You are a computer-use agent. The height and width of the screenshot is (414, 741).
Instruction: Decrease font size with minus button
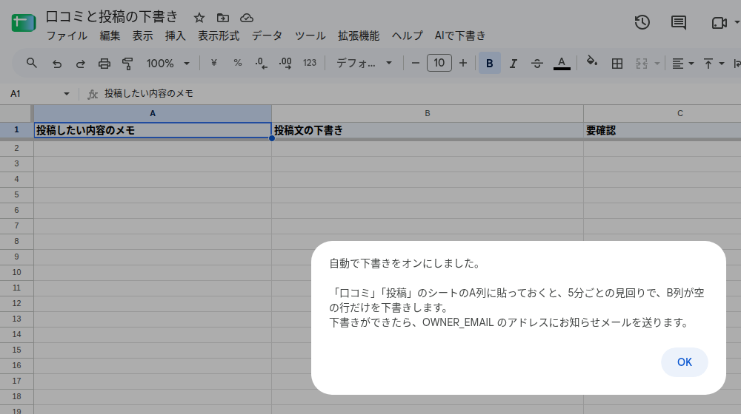[416, 63]
